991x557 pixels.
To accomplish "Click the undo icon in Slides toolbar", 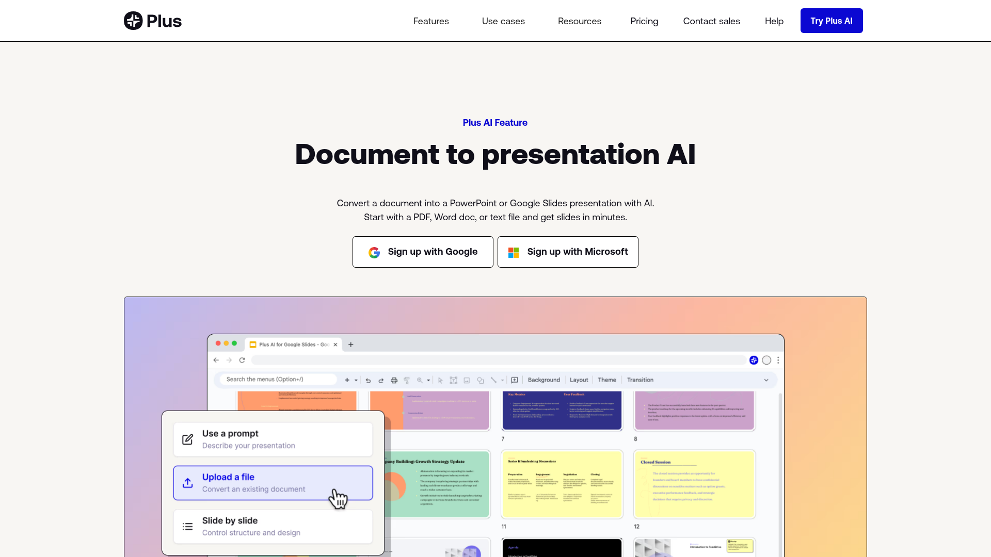I will 368,380.
